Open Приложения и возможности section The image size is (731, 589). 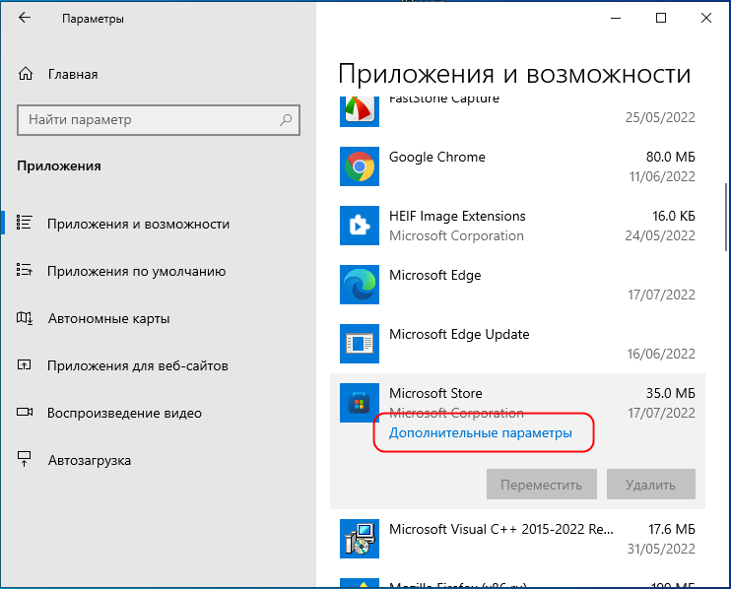click(138, 225)
